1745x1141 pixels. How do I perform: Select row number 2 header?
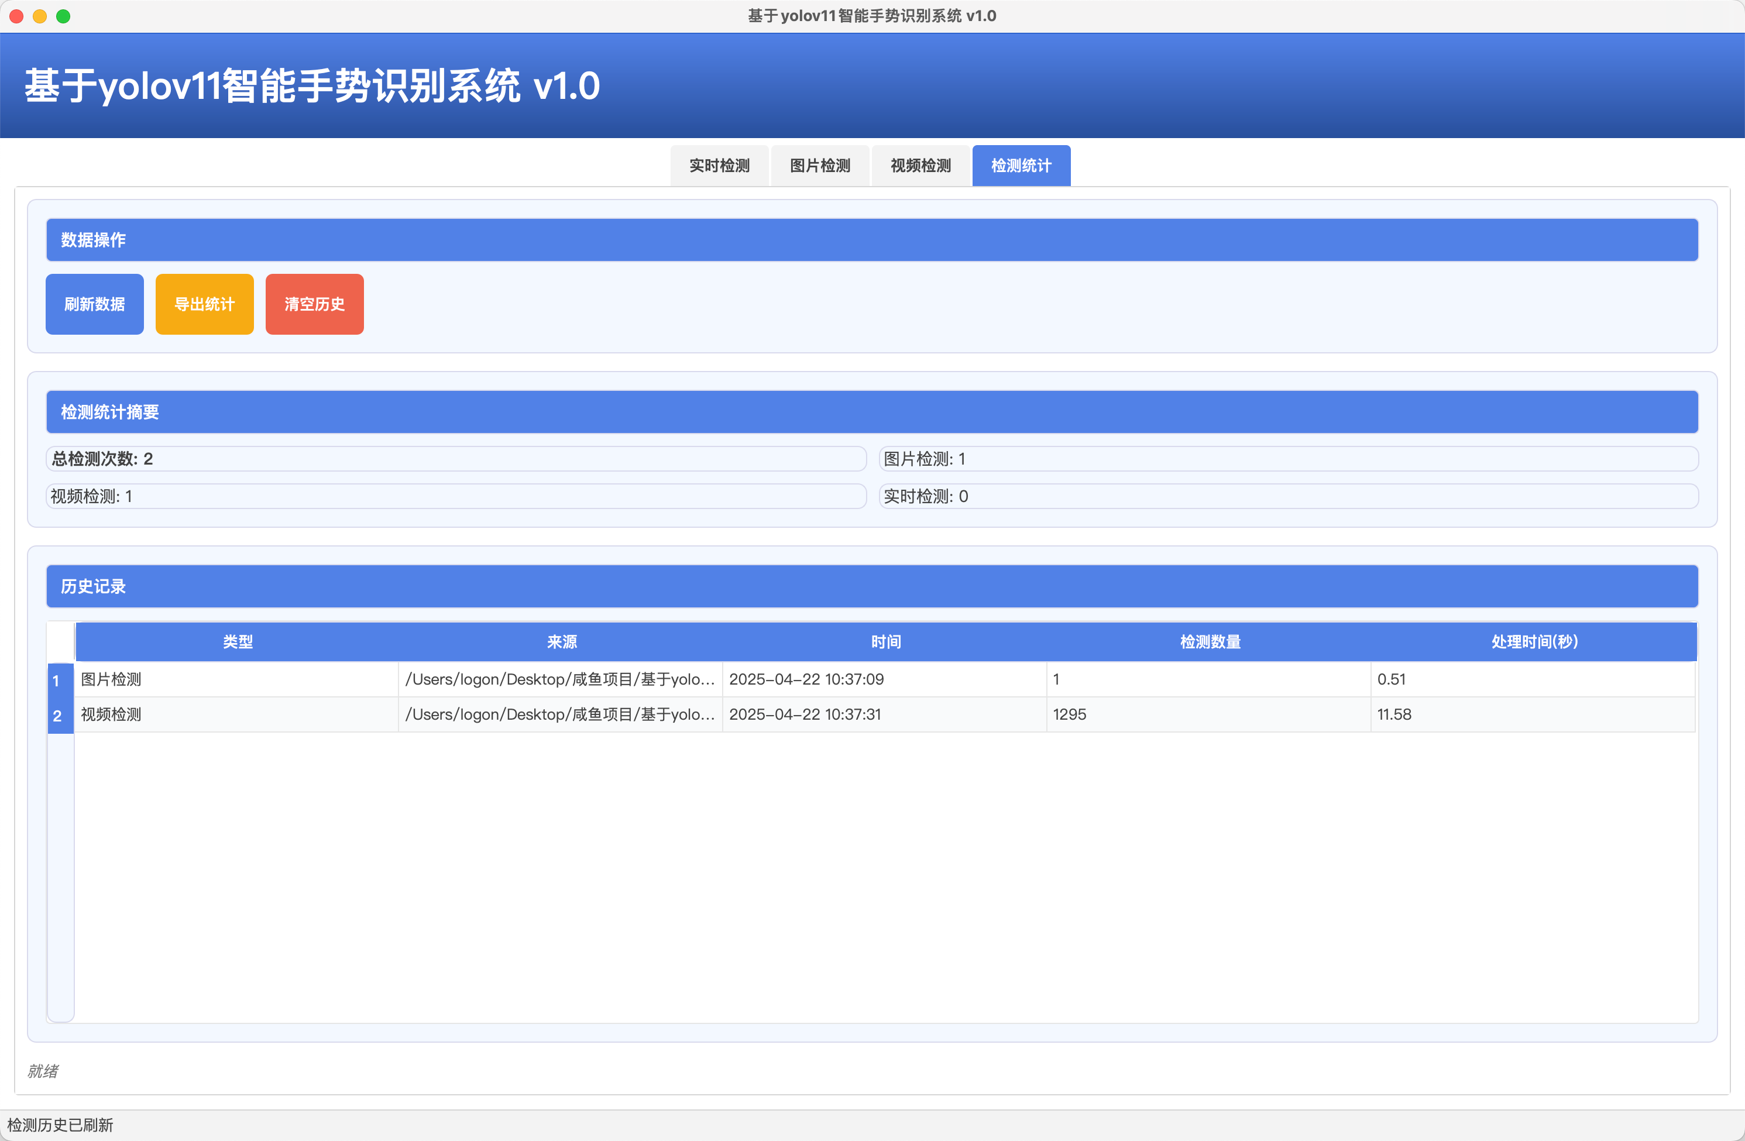click(x=60, y=715)
